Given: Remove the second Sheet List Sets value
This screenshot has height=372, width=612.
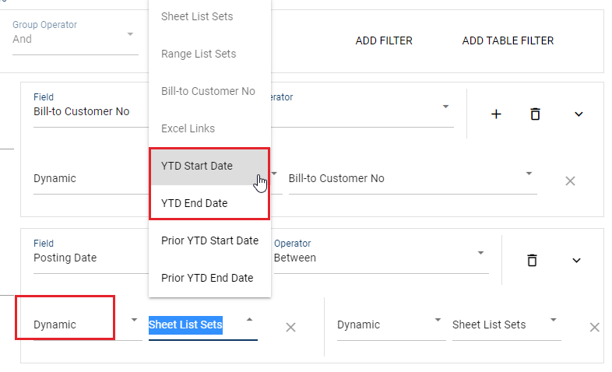Looking at the screenshot, I should tap(594, 327).
